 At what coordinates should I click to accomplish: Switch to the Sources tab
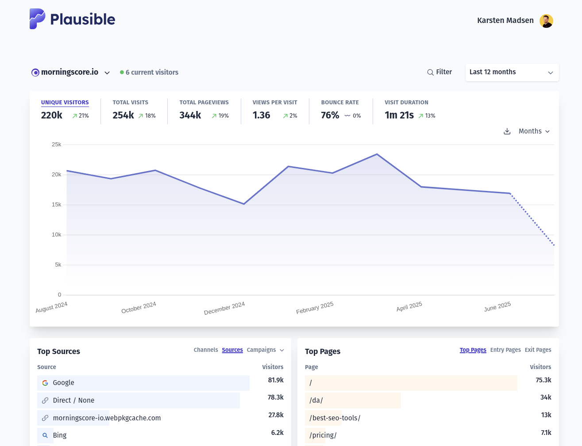coord(232,350)
